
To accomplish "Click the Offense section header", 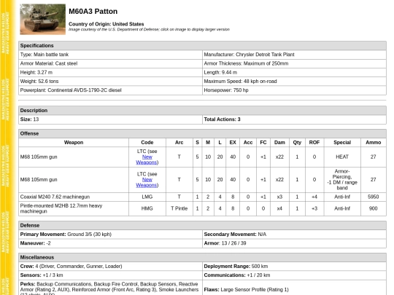I will point(202,133).
